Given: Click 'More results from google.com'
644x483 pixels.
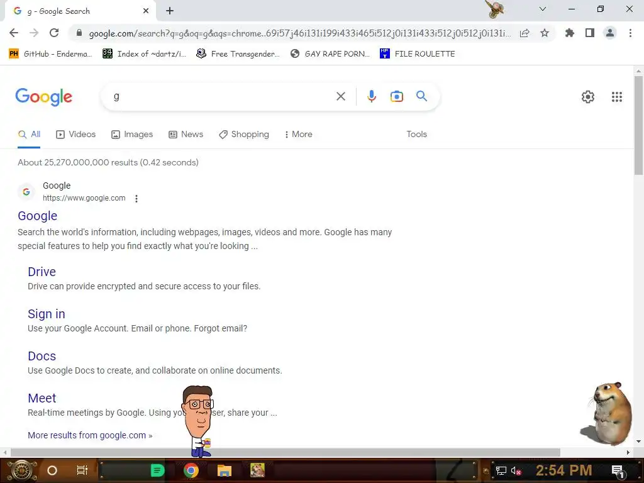Looking at the screenshot, I should point(90,435).
